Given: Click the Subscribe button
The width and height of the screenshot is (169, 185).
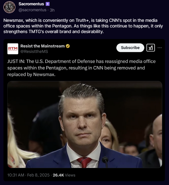Looking at the screenshot, I should 130,48.
